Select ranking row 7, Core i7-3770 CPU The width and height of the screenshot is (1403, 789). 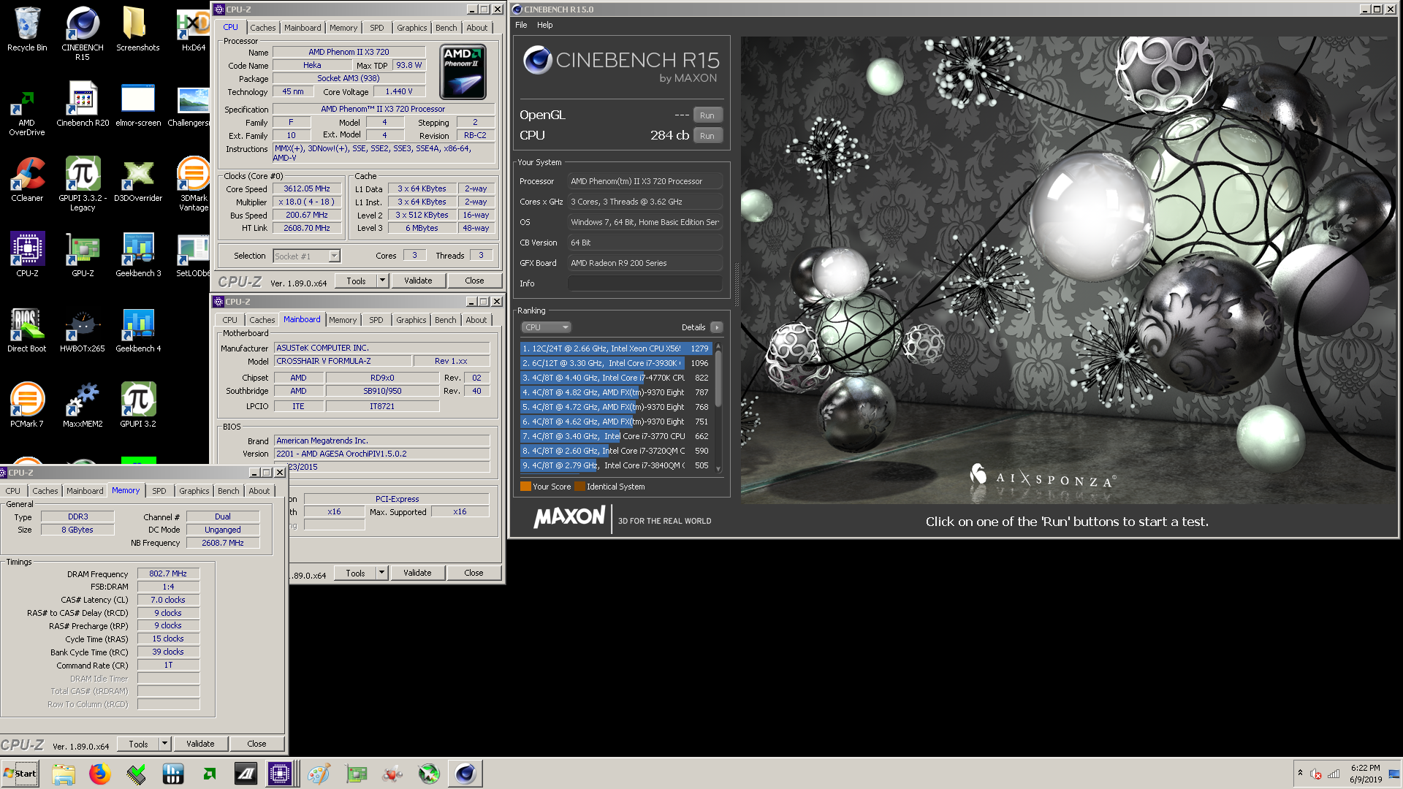pyautogui.click(x=615, y=436)
